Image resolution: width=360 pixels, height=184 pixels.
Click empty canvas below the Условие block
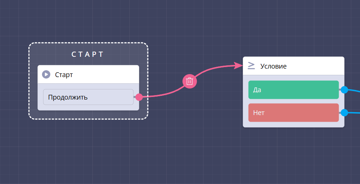(x=293, y=155)
